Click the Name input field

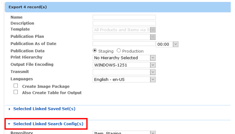point(124,17)
